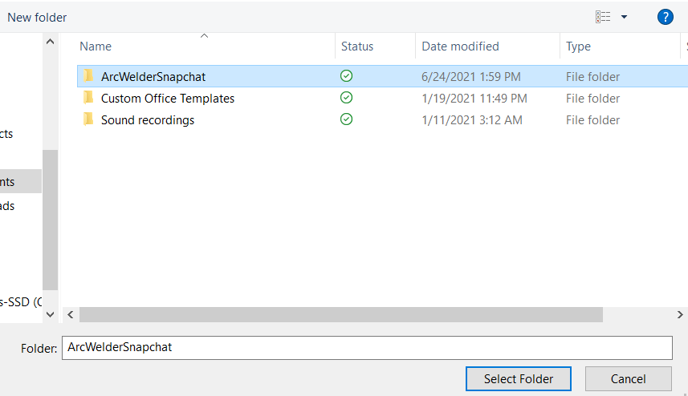Click the ArcWelderSnapchat folder icon
This screenshot has height=396, width=688.
88,76
